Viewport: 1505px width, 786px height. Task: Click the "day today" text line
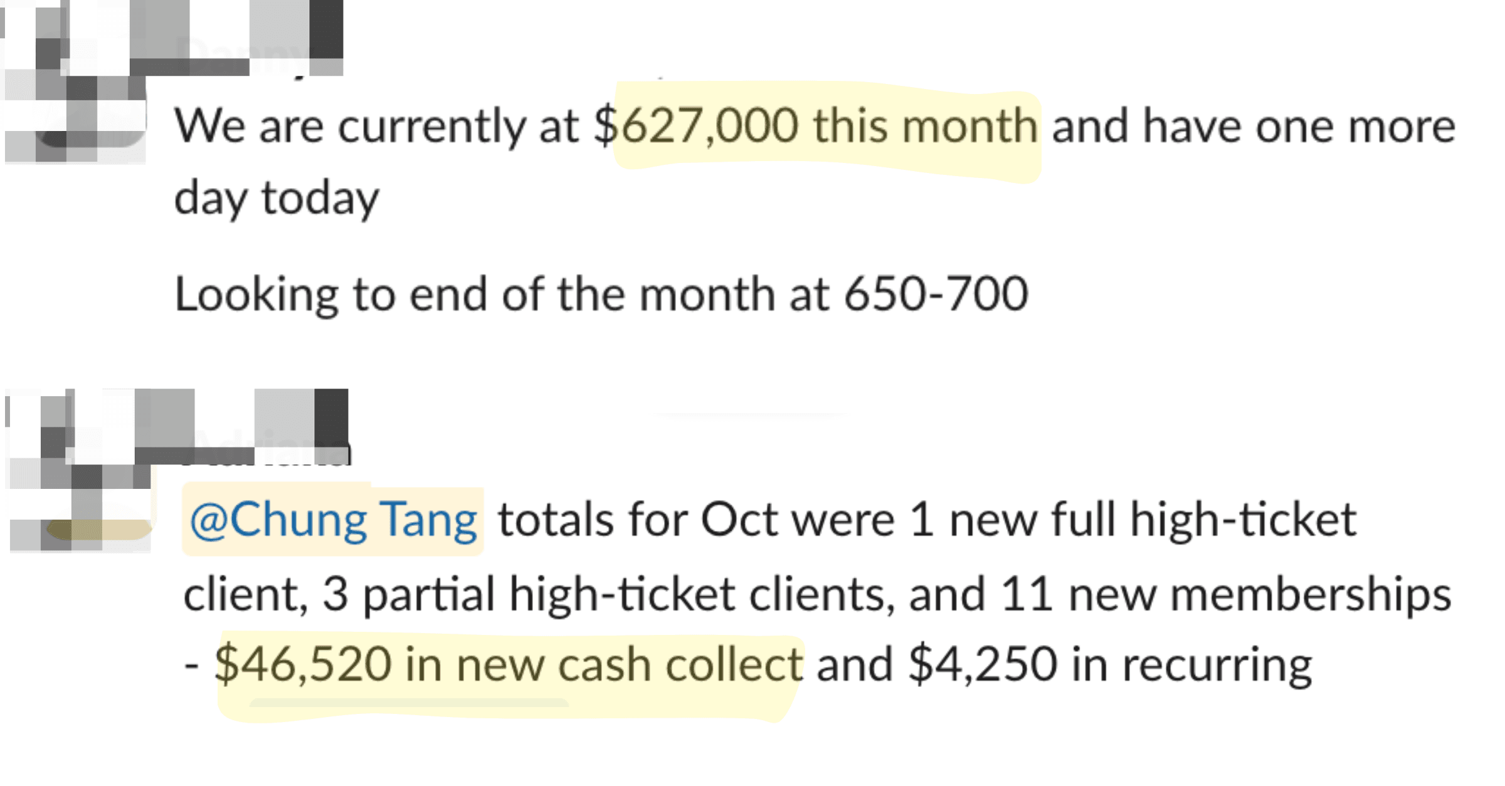(277, 199)
